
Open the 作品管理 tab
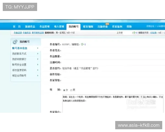coord(45,26)
